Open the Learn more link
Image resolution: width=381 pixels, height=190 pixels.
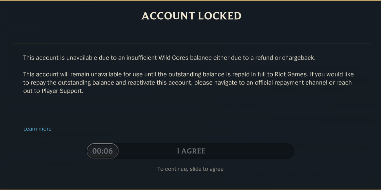[x=37, y=129]
